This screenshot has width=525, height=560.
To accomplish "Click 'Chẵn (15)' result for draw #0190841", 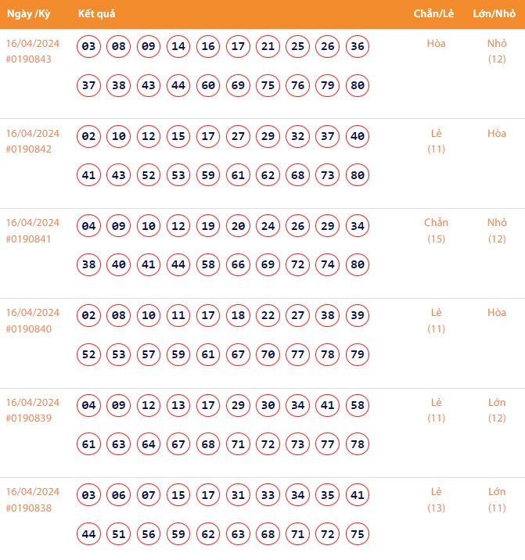I will pos(437,231).
